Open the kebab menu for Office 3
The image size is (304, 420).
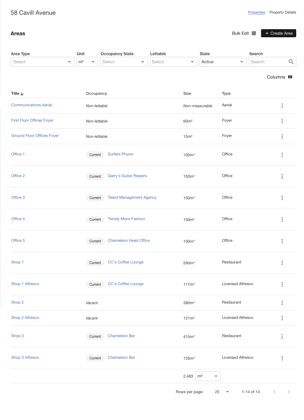pyautogui.click(x=282, y=198)
